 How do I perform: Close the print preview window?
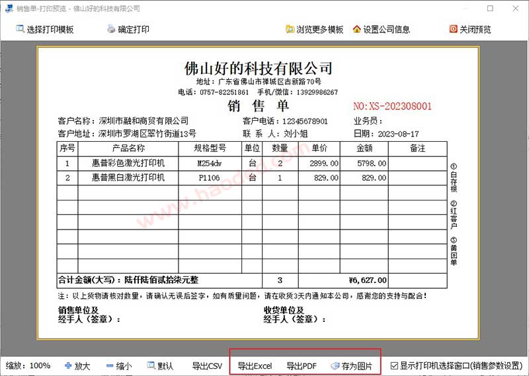(516, 9)
